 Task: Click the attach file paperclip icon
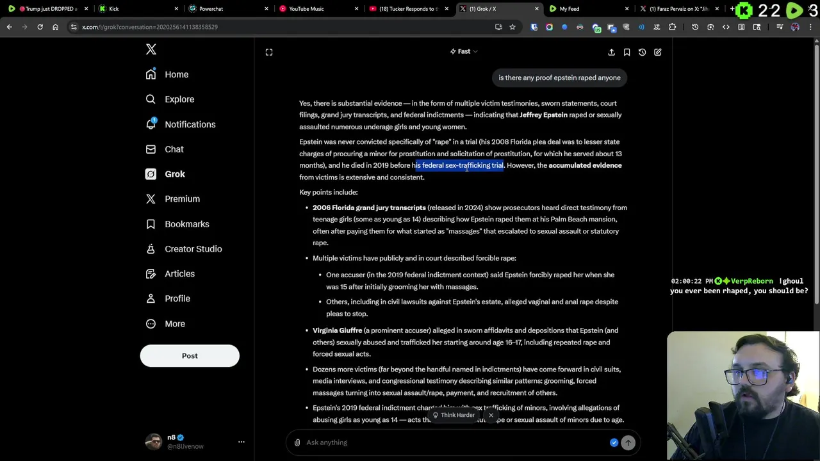[297, 442]
